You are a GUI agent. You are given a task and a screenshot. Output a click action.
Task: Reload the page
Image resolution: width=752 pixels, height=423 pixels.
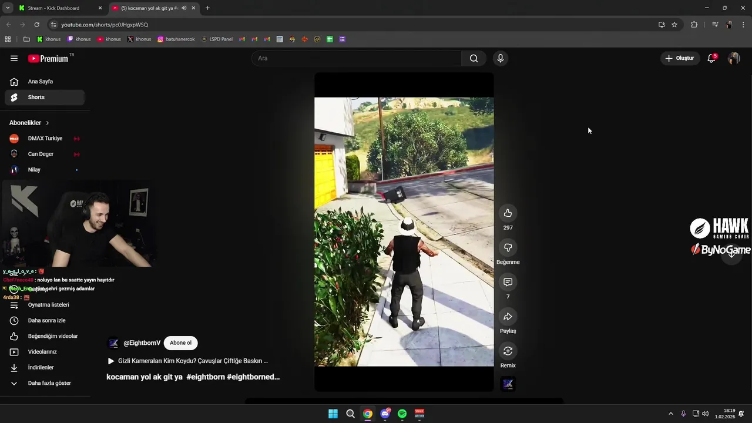36,25
